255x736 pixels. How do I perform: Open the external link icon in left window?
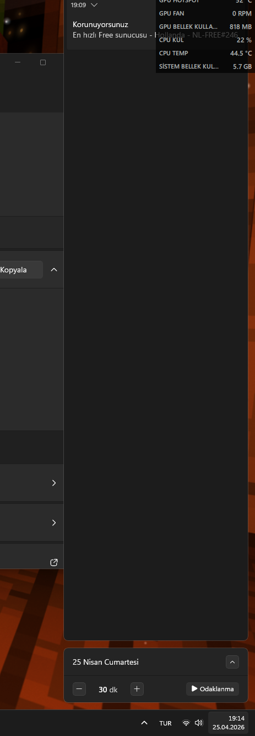pos(54,562)
